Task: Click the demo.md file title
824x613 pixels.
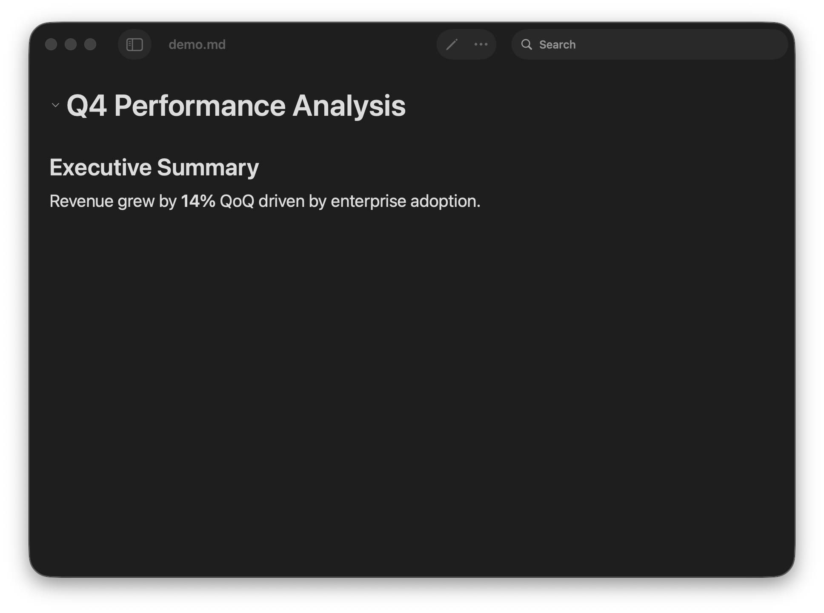Action: 197,45
